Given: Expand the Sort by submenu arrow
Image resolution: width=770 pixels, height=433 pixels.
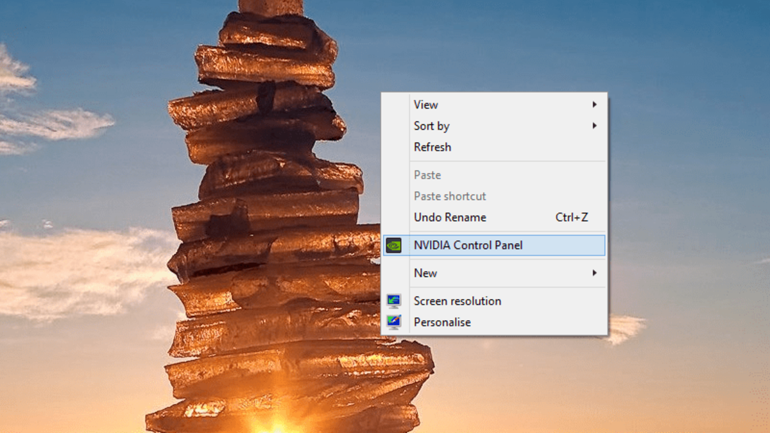Looking at the screenshot, I should click(x=595, y=126).
